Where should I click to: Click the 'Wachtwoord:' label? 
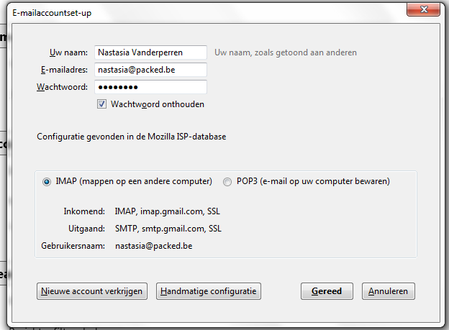(62, 87)
